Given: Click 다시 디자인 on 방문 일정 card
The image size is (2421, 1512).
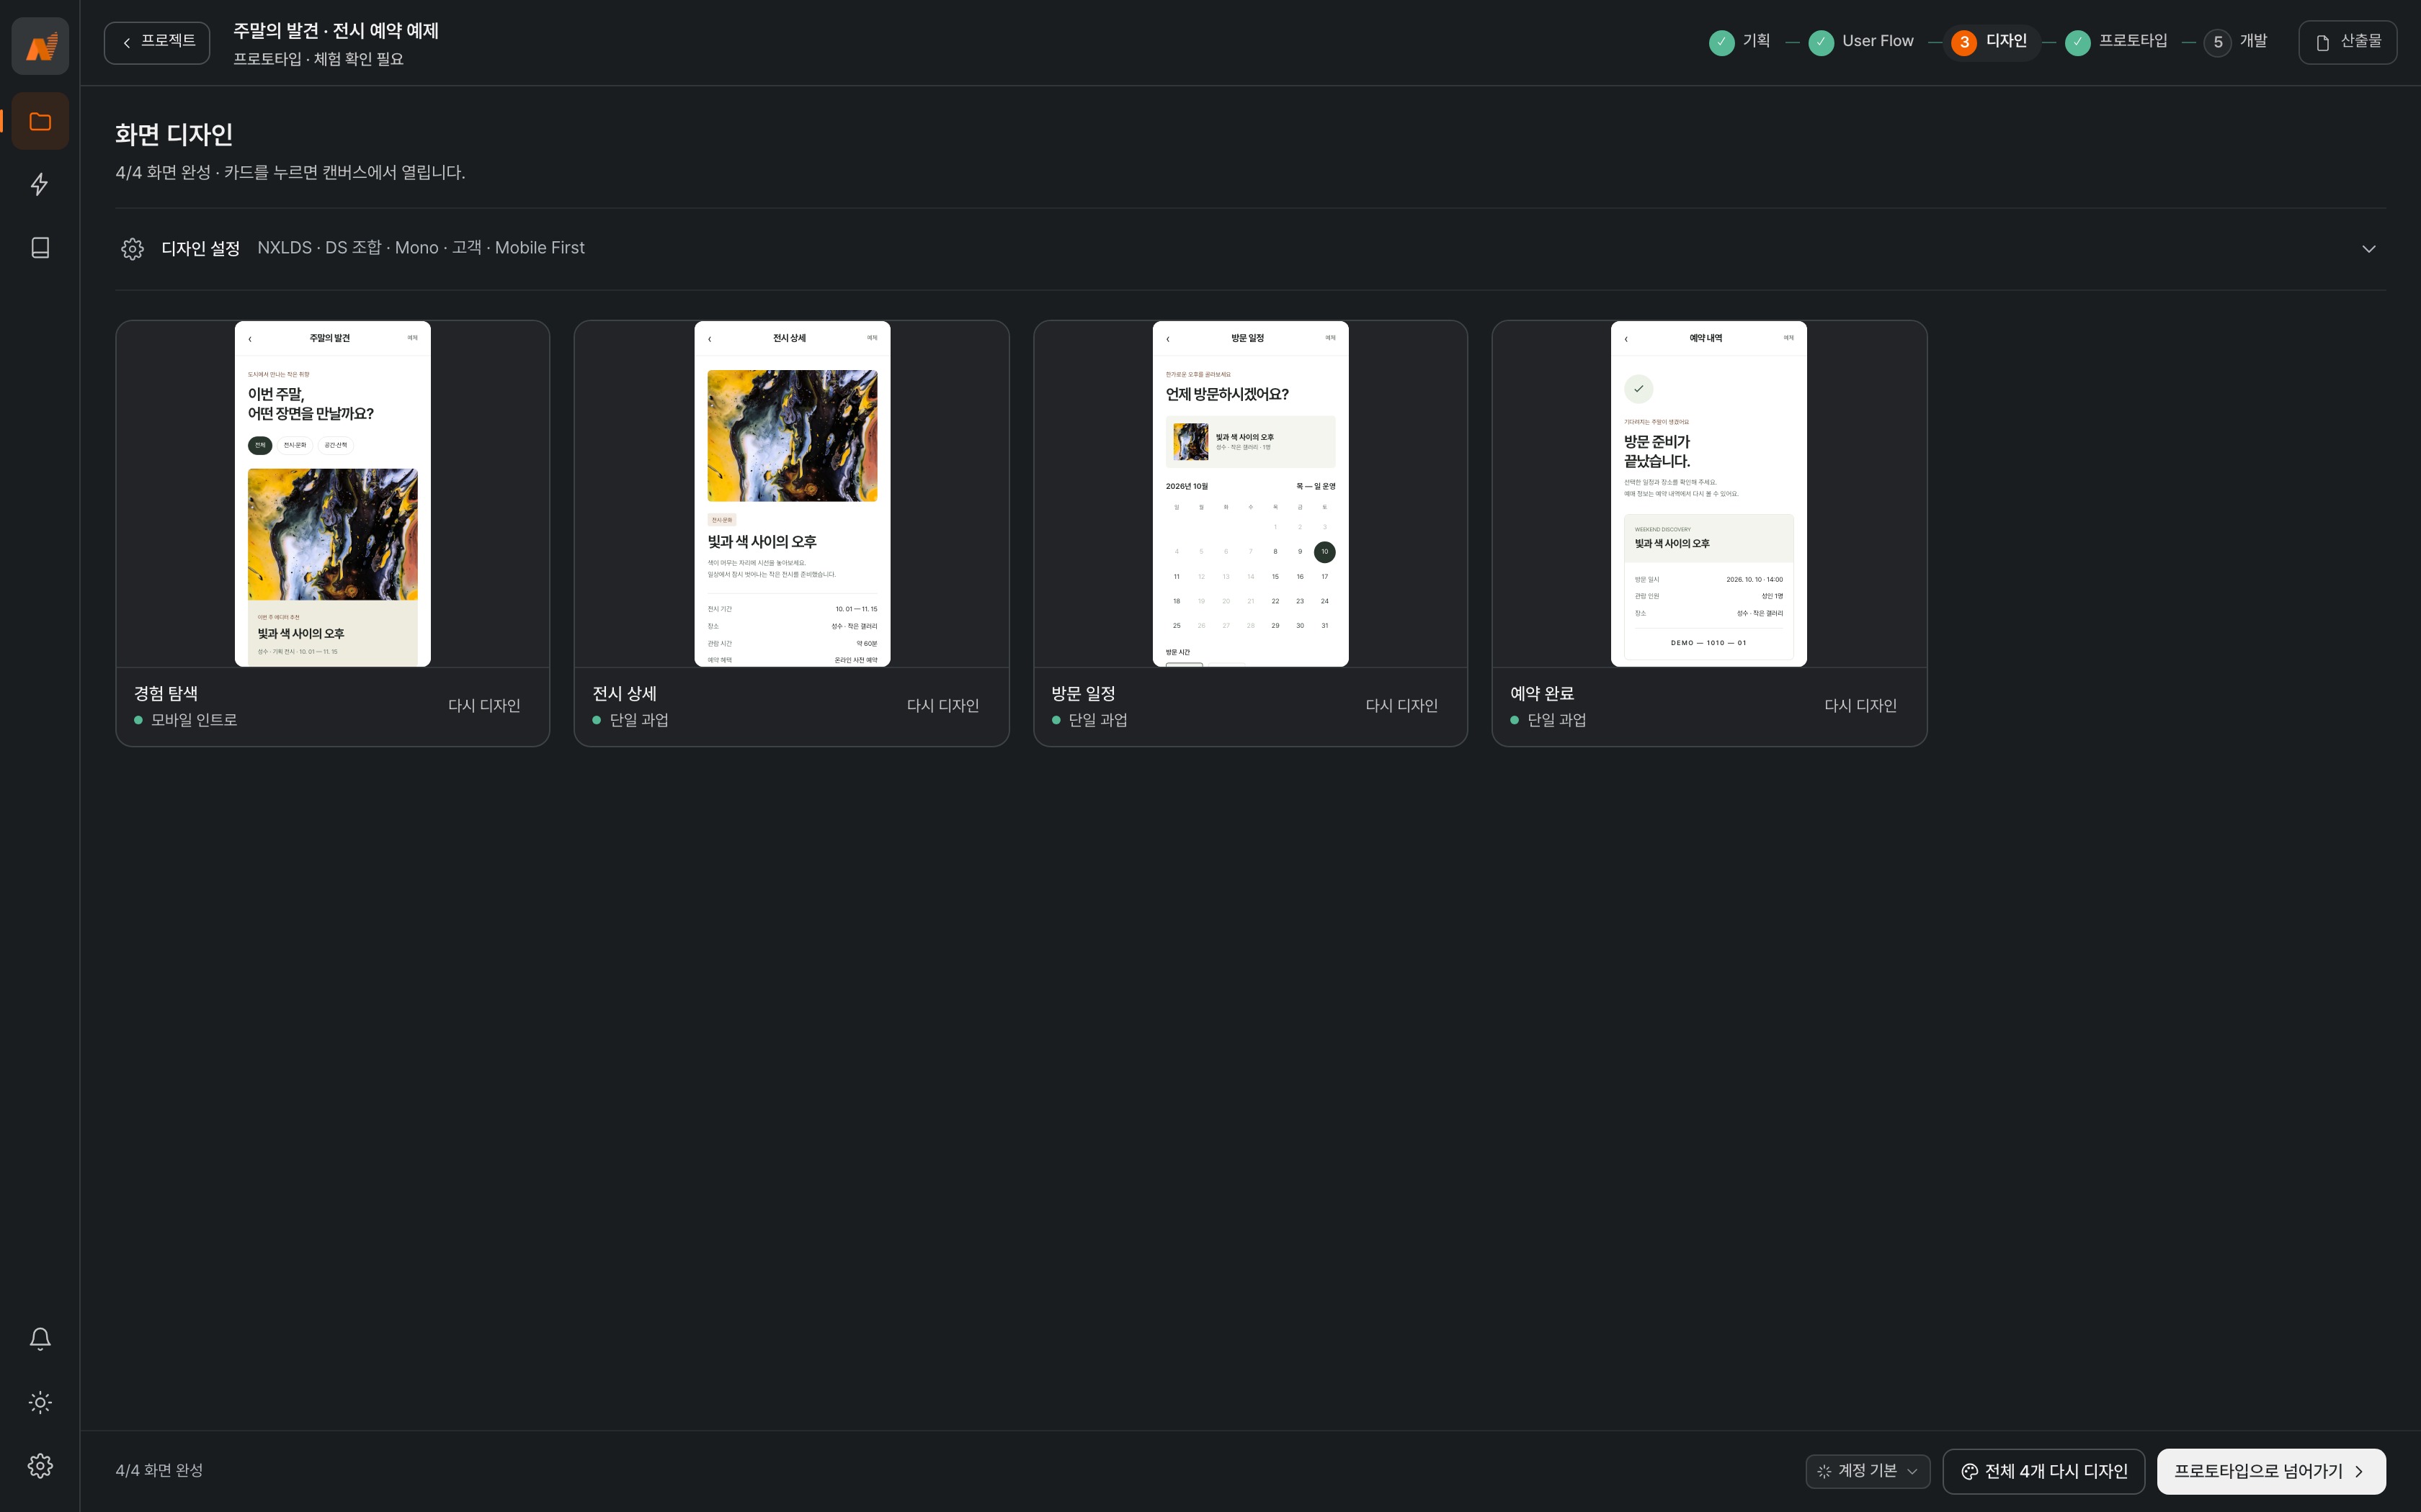Looking at the screenshot, I should [1401, 706].
